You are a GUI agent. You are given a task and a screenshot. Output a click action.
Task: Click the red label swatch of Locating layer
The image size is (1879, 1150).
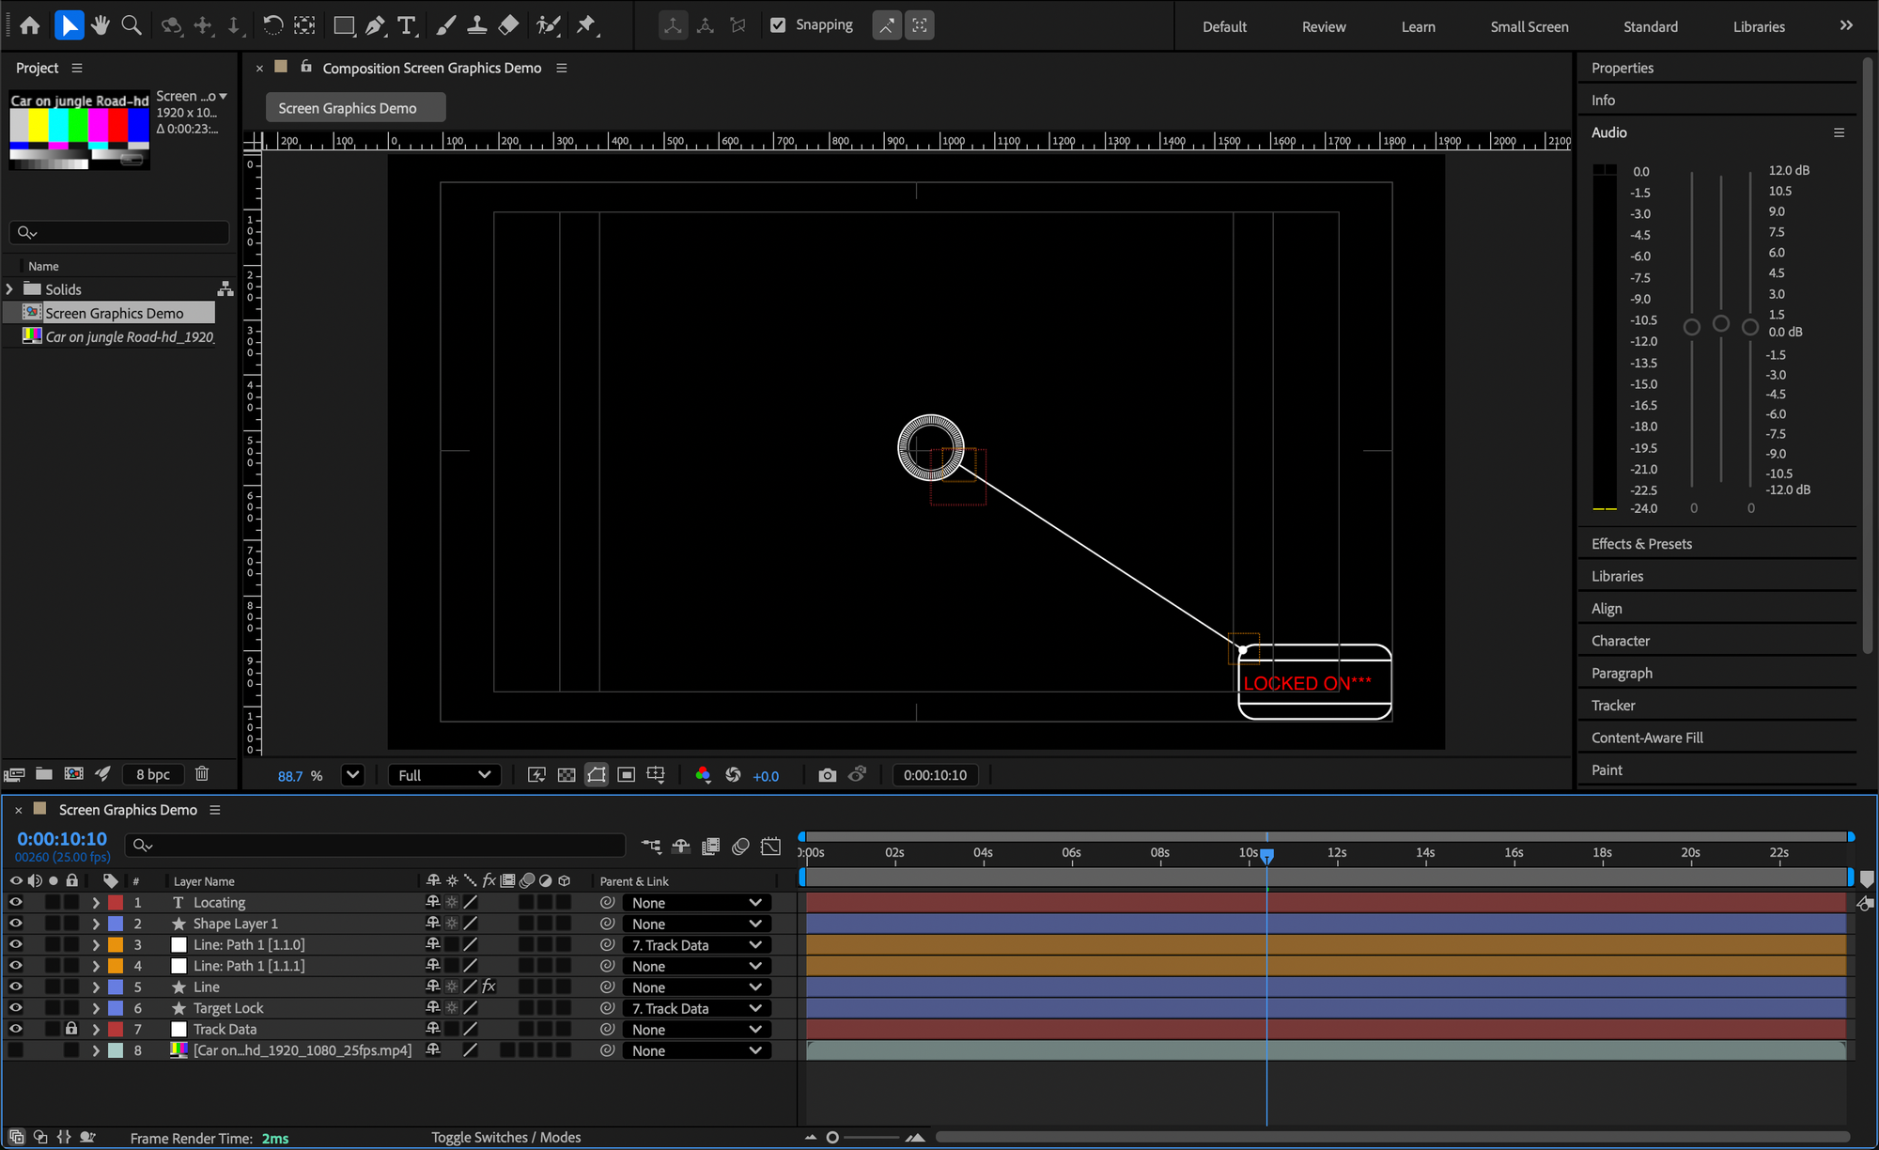coord(116,902)
